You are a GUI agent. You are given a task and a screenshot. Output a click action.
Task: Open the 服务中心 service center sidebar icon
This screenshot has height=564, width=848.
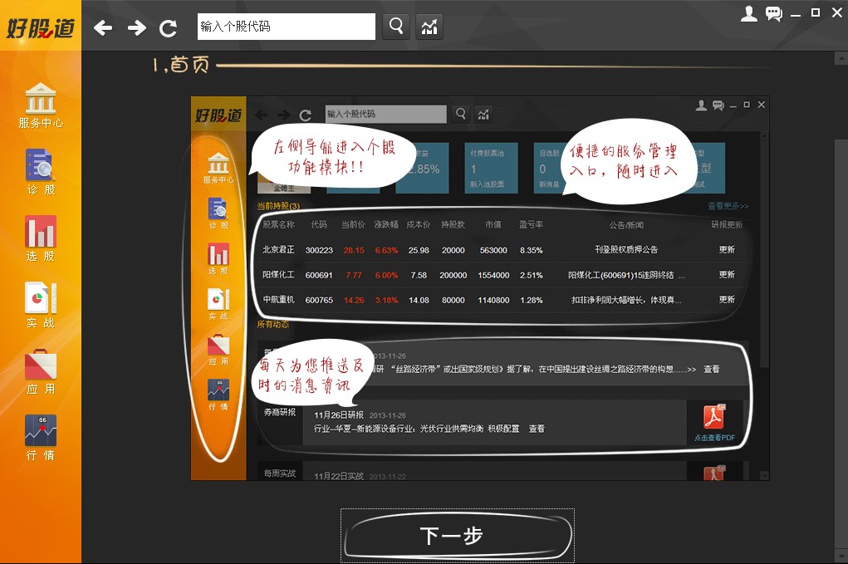click(x=41, y=106)
